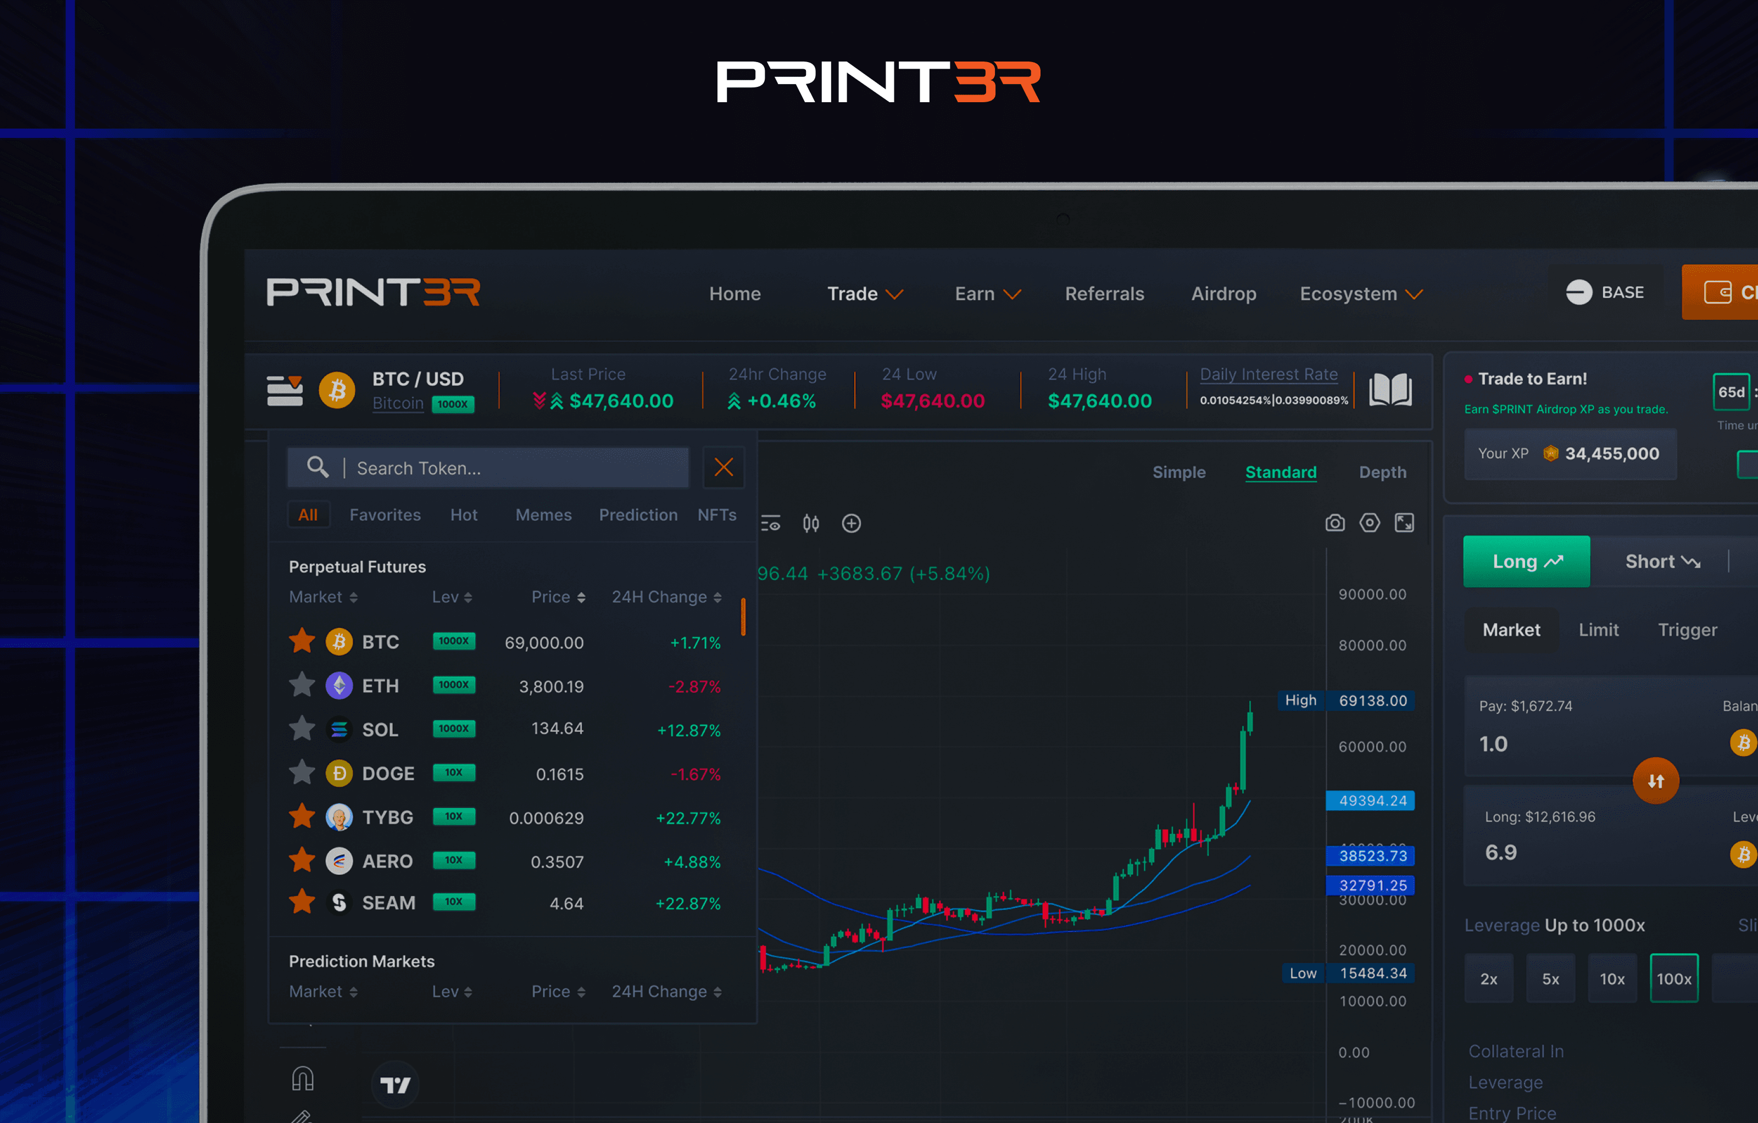
Task: Favorite SOL with its star
Action: click(x=302, y=729)
